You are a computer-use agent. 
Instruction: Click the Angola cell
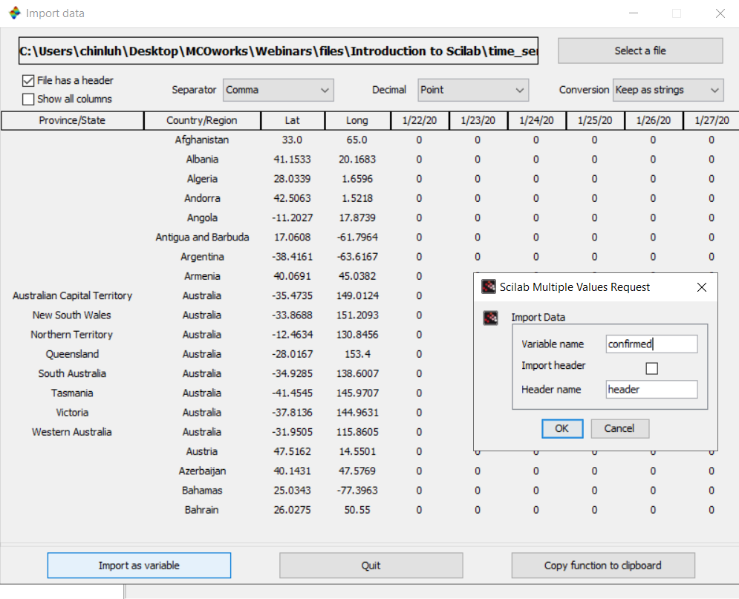pyautogui.click(x=202, y=217)
